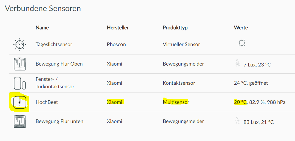This screenshot has height=141, width=295.
Task: Click the Tageslichtsensor clock-sun icon
Action: click(20, 45)
